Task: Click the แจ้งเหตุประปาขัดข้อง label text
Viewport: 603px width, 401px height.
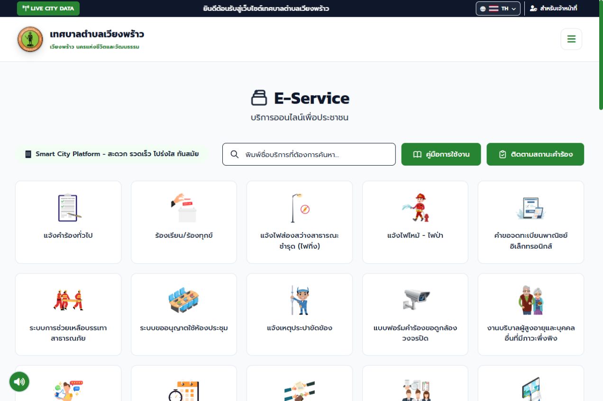Action: [x=300, y=328]
